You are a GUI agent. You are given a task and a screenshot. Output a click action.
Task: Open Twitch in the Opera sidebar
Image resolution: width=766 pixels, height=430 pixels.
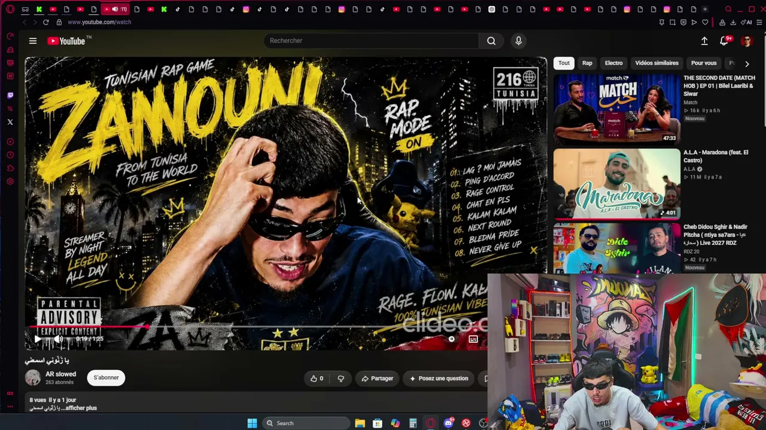pos(10,95)
